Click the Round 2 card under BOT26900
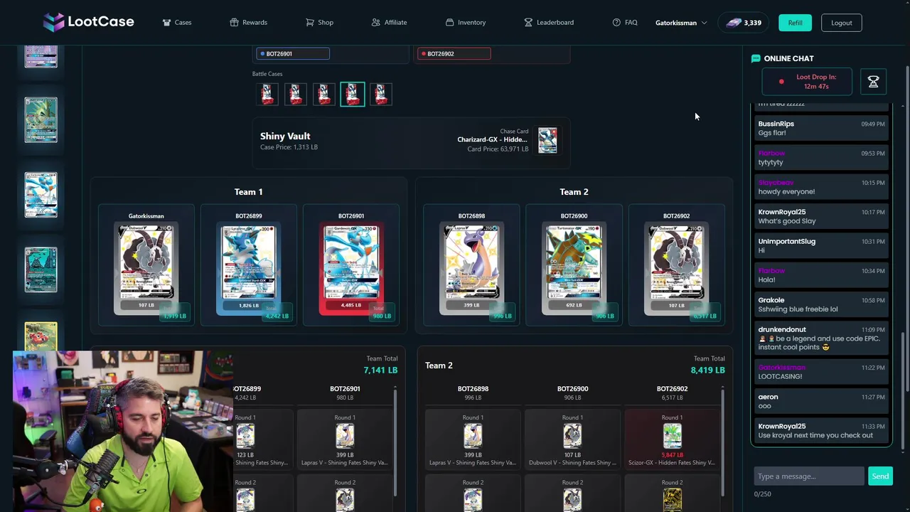 pyautogui.click(x=572, y=500)
